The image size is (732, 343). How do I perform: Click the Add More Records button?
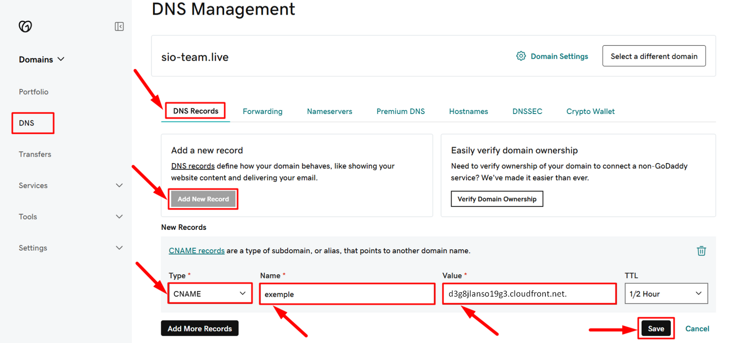pyautogui.click(x=199, y=328)
